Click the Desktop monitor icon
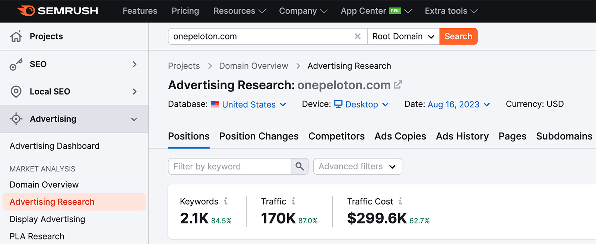The height and width of the screenshot is (244, 596). pos(338,104)
